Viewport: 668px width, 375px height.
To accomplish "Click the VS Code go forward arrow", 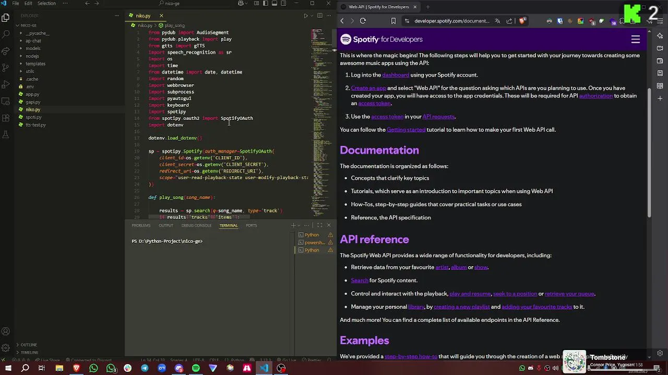I will 98,3.
